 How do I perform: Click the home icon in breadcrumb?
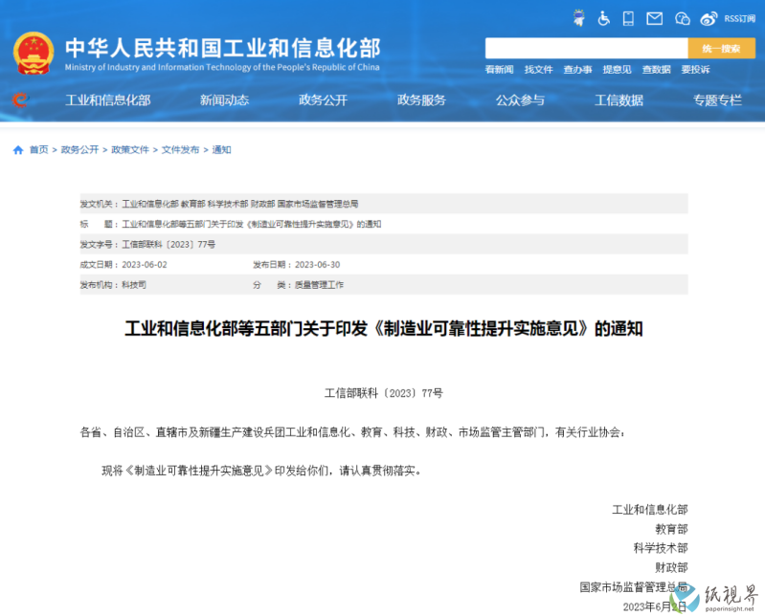coord(18,149)
